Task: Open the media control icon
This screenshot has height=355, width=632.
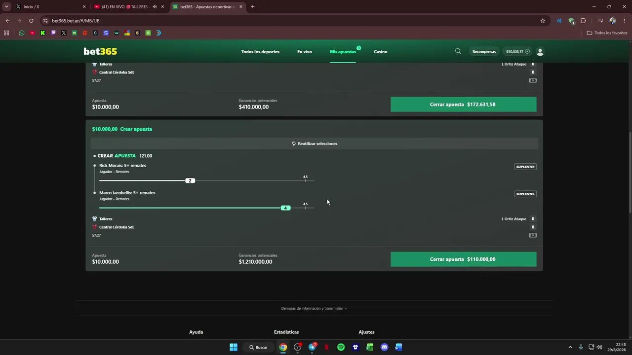Action: point(600,21)
